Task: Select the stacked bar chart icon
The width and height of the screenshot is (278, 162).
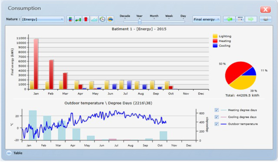Action: pyautogui.click(x=71, y=19)
